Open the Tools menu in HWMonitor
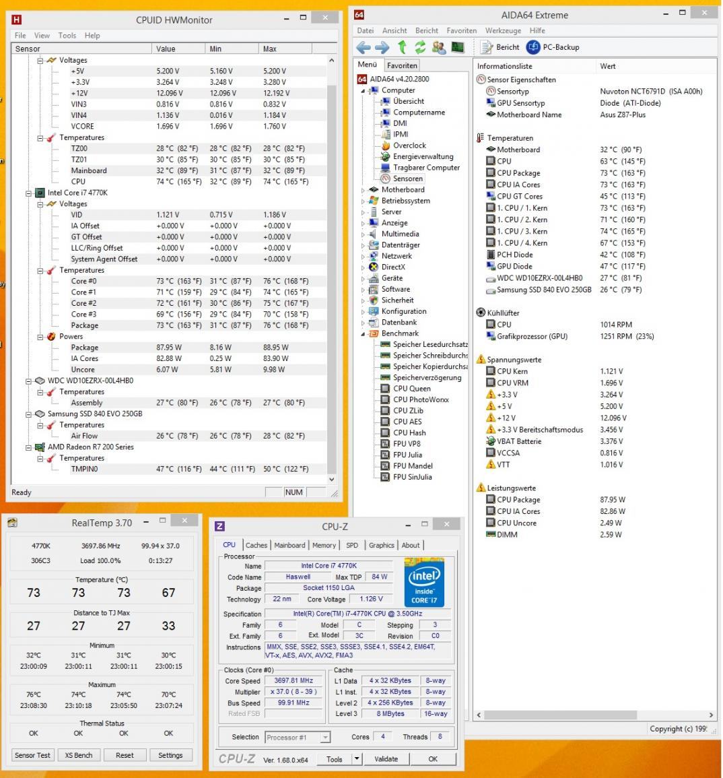Viewport: 723px width, 778px height. pyautogui.click(x=67, y=35)
